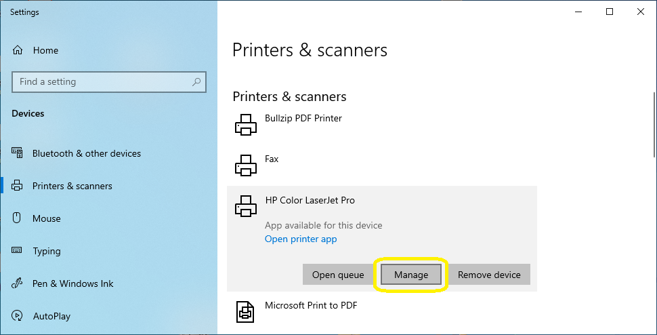Select the Microsoft Print to PDF icon
657x335 pixels.
[x=246, y=311]
